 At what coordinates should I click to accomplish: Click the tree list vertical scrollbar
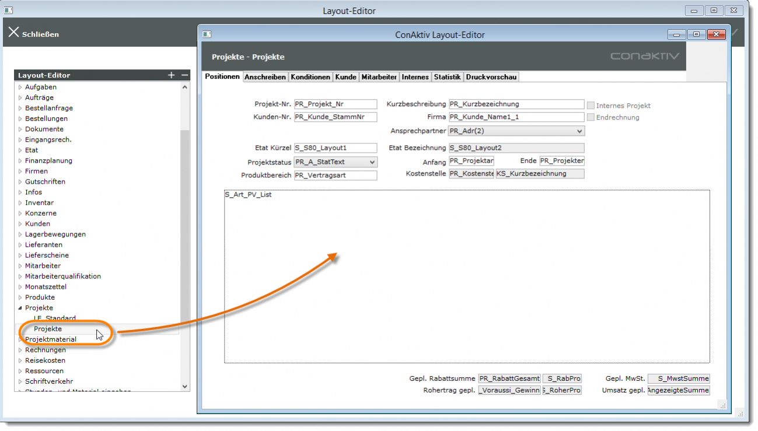(185, 233)
